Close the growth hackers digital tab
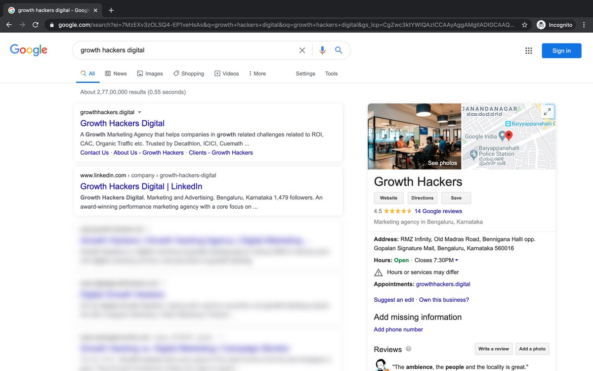Viewport: 593px width, 371px height. (x=95, y=10)
